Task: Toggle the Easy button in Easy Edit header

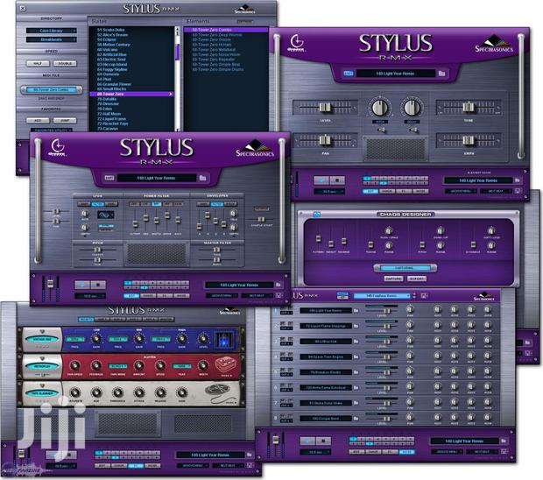Action: (x=349, y=74)
